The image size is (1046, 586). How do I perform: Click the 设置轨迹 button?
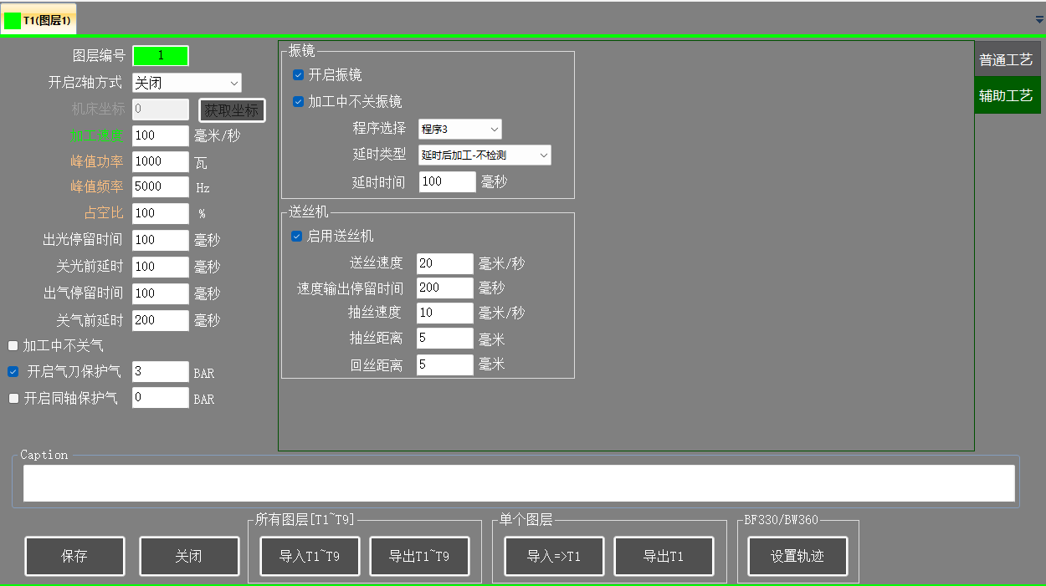point(797,556)
